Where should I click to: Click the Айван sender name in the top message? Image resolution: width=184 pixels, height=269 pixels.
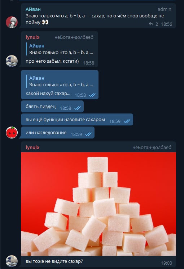33,9
